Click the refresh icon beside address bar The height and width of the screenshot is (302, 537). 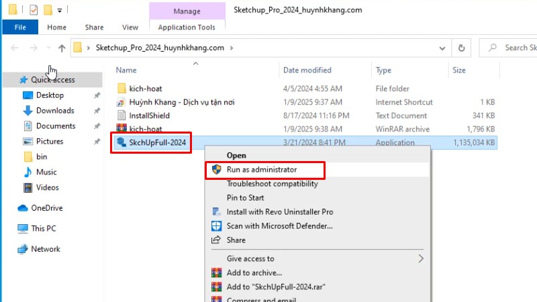(461, 48)
